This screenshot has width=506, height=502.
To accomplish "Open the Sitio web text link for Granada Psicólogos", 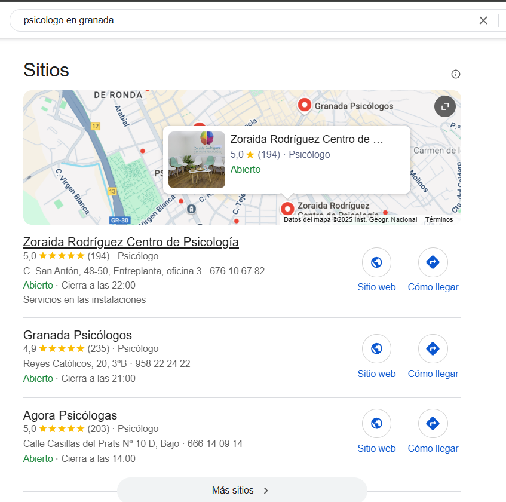I will click(376, 374).
